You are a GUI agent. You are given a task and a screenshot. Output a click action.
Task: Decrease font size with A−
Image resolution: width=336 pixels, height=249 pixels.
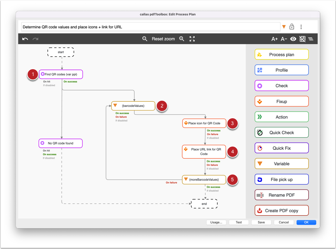284,39
